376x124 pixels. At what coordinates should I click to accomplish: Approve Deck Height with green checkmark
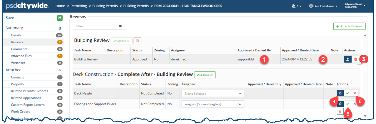point(347,93)
